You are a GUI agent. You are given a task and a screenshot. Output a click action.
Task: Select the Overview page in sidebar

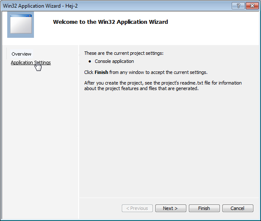(x=22, y=54)
